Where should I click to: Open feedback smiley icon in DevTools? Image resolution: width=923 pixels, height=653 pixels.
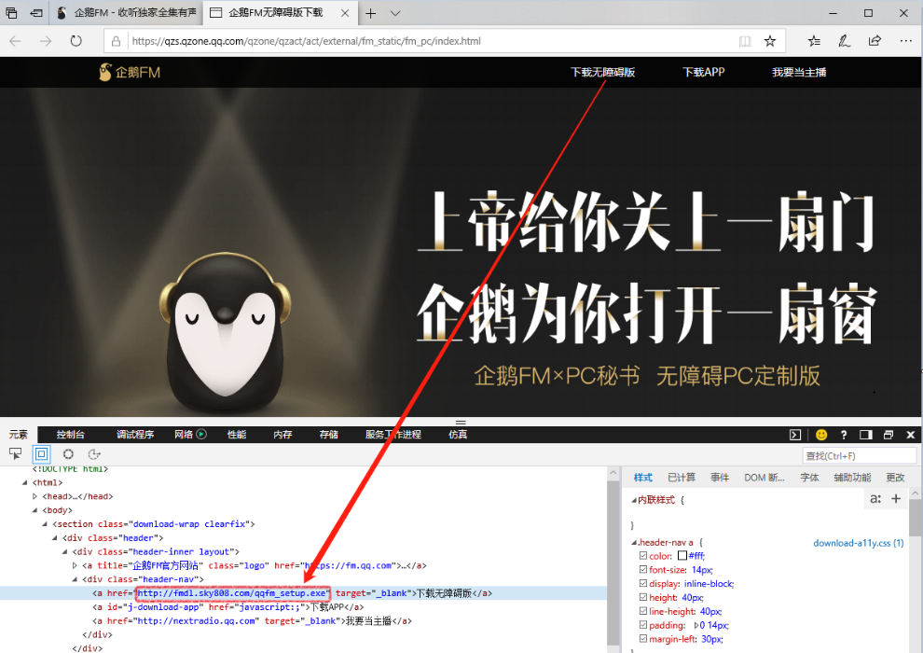pos(821,435)
